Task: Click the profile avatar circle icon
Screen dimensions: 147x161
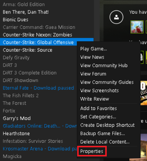Action: click(x=116, y=17)
